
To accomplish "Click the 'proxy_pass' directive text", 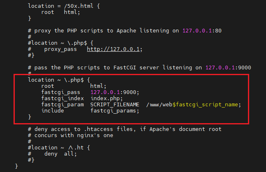I will (60, 49).
